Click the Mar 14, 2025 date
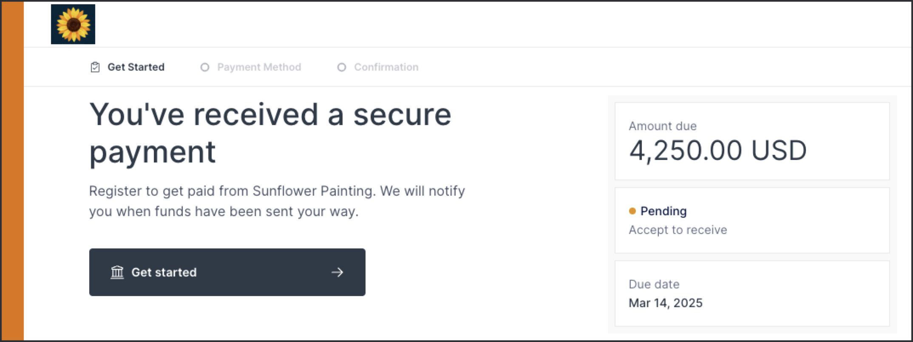This screenshot has height=342, width=913. coord(665,303)
